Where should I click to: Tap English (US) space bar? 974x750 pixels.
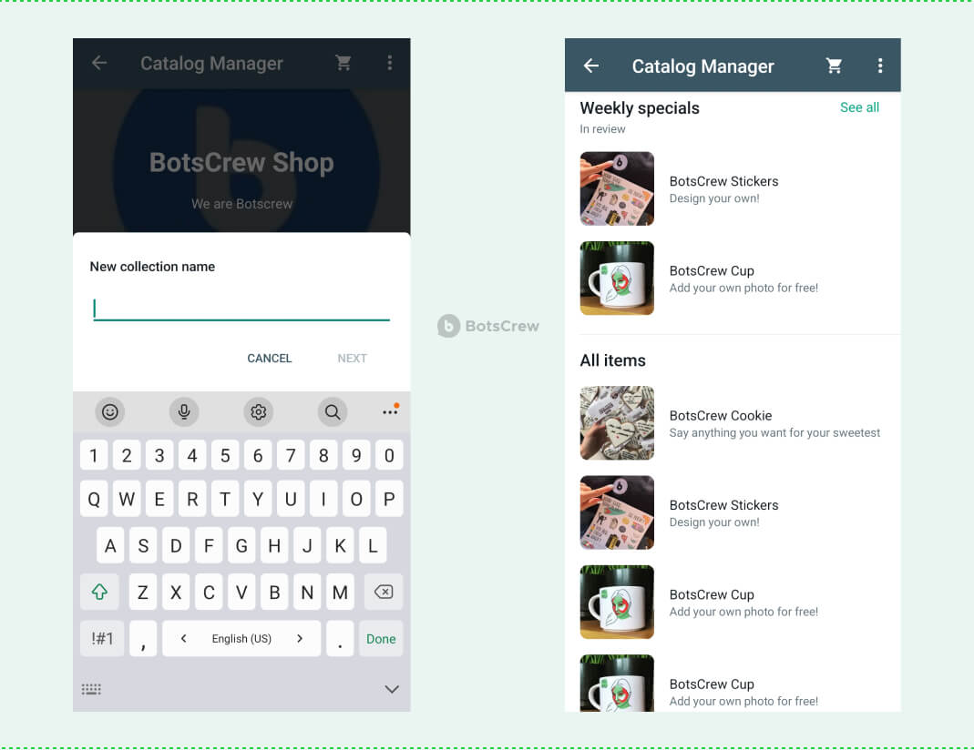coord(241,639)
